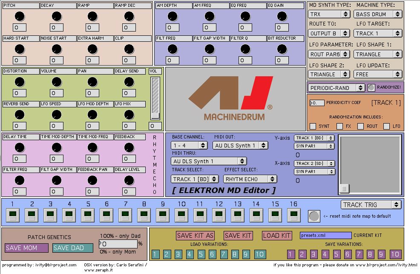This screenshot has width=420, height=274.
Task: Load variation 3
Action: [x=178, y=254]
